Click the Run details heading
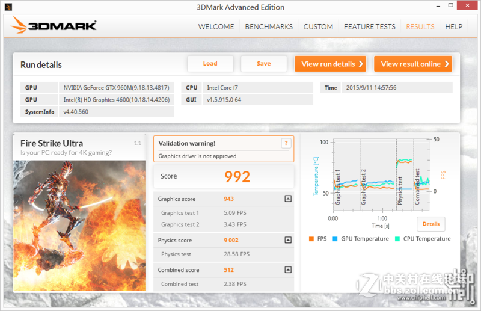 click(x=41, y=65)
